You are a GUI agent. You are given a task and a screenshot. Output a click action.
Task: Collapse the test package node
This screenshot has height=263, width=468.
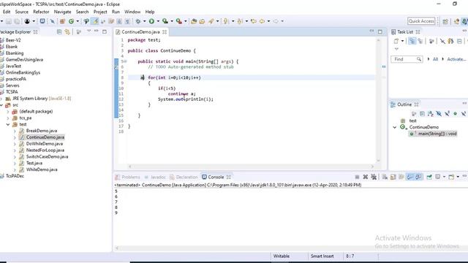click(8, 124)
